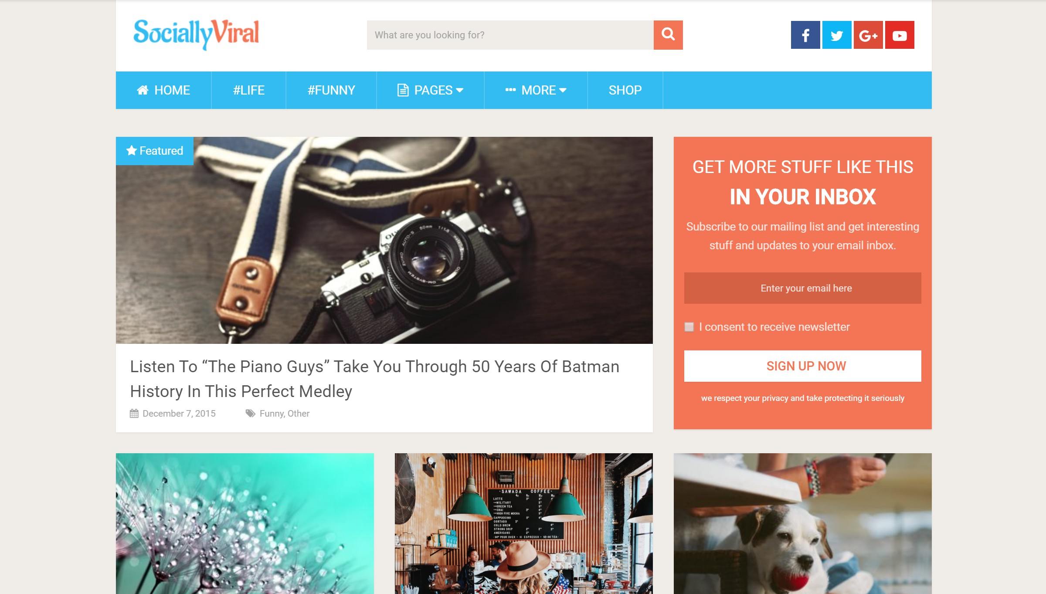The width and height of the screenshot is (1046, 594).
Task: Focus the 'Enter your email here' field
Action: click(803, 288)
